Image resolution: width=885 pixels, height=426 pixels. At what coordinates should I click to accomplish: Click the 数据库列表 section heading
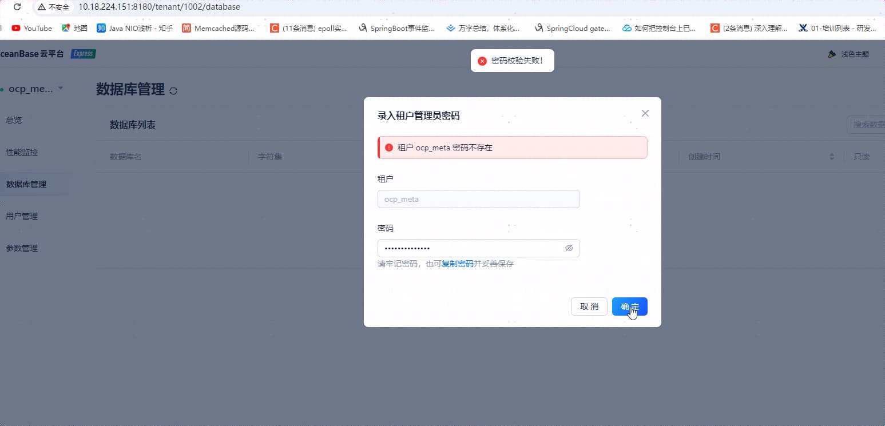(133, 125)
